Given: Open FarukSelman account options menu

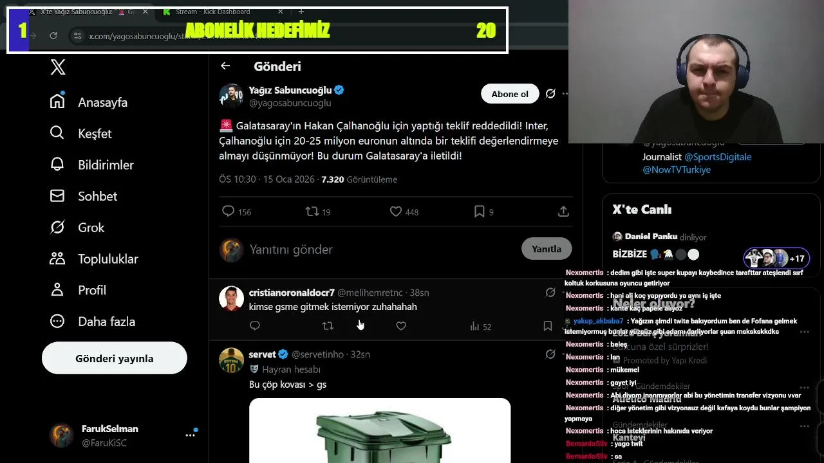Looking at the screenshot, I should point(191,435).
